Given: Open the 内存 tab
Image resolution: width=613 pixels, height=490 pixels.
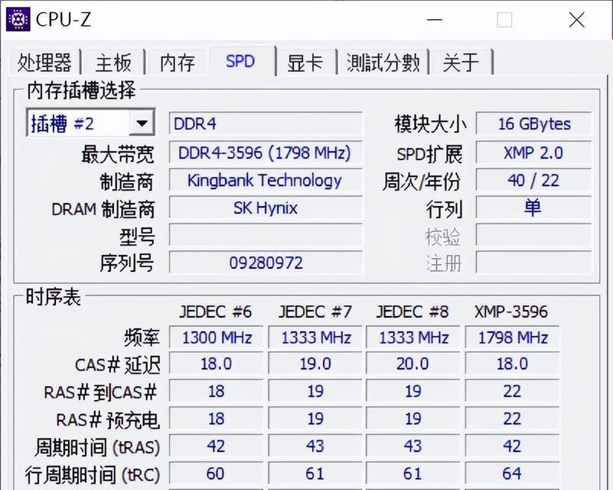Looking at the screenshot, I should point(177,62).
